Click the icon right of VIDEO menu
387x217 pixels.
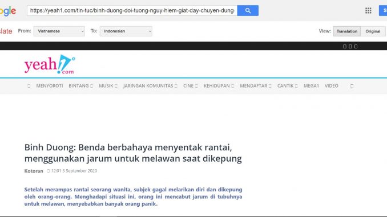(x=352, y=86)
